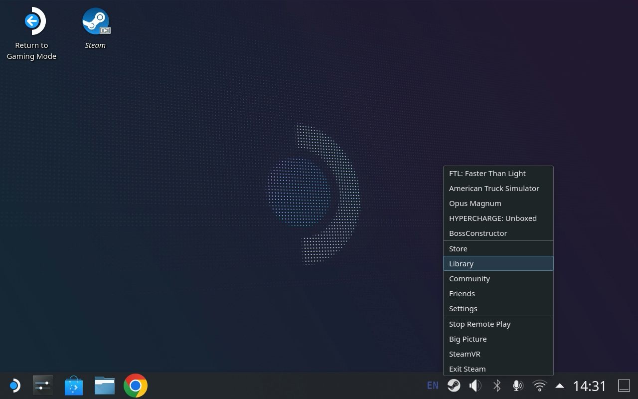Click the 14:31 clock
This screenshot has width=638, height=399.
(590, 386)
